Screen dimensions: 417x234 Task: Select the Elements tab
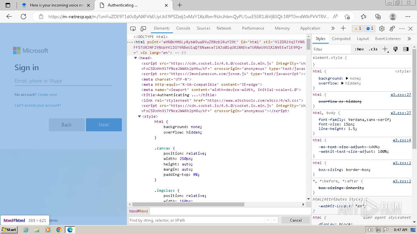162,28
